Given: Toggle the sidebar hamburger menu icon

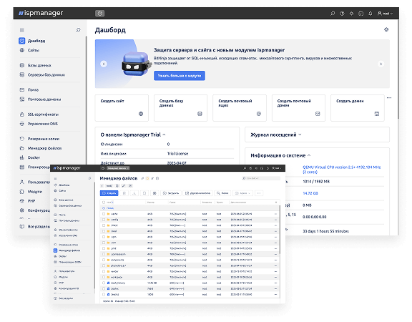Looking at the screenshot, I should 21,30.
